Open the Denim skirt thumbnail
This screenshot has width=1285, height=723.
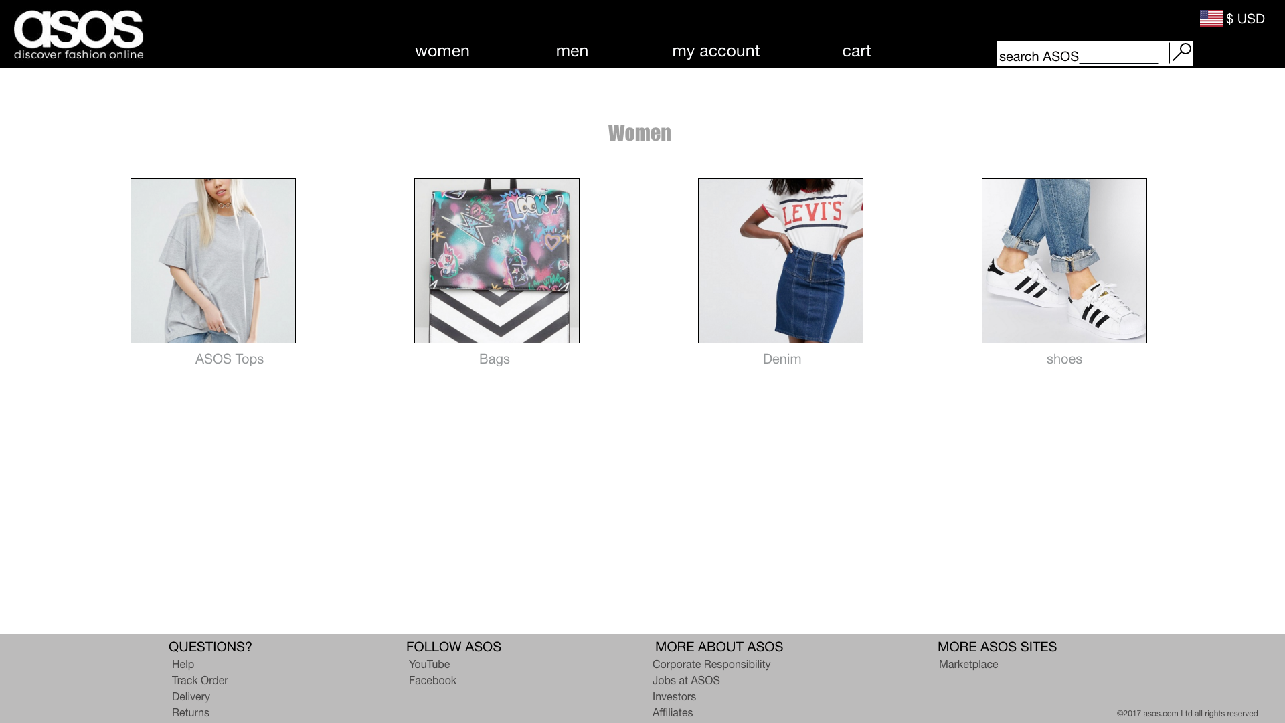pos(780,260)
